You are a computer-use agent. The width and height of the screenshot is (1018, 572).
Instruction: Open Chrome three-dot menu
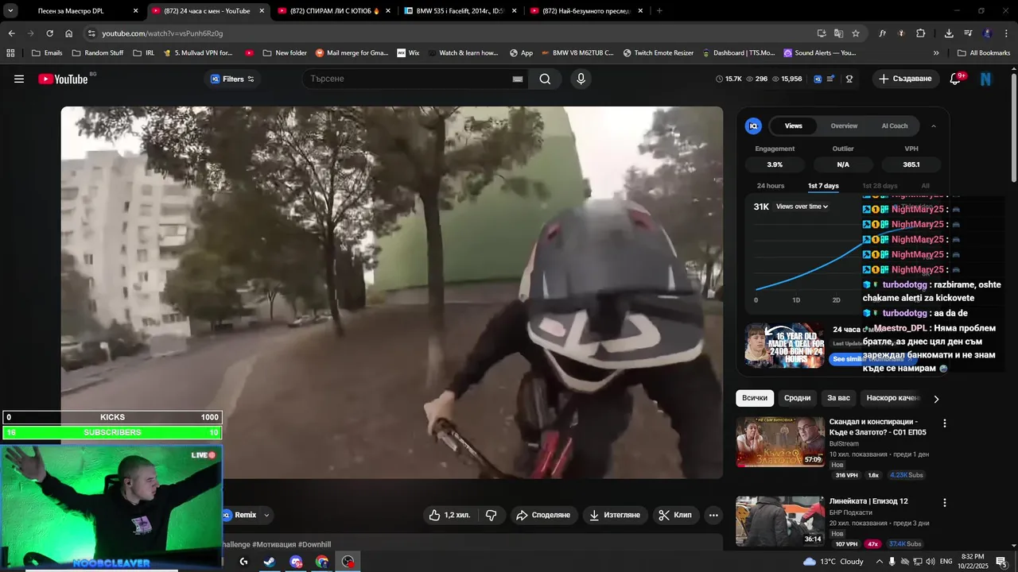pyautogui.click(x=1007, y=33)
